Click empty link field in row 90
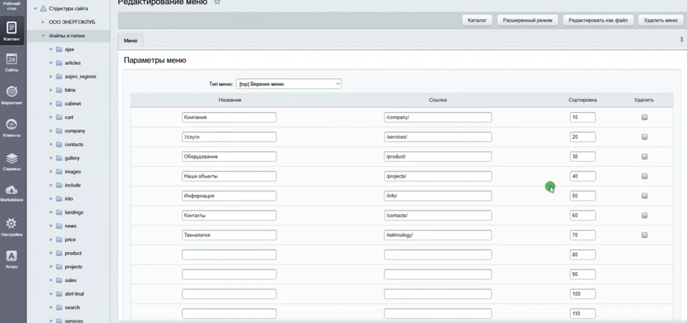The width and height of the screenshot is (687, 323). [437, 275]
